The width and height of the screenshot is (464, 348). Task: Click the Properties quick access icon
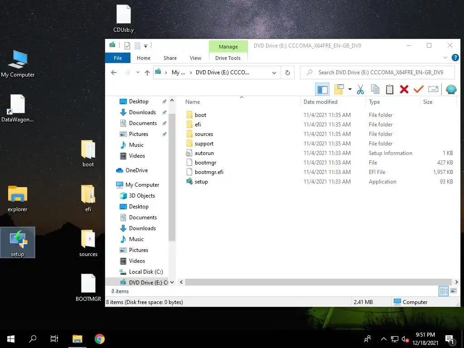(127, 46)
